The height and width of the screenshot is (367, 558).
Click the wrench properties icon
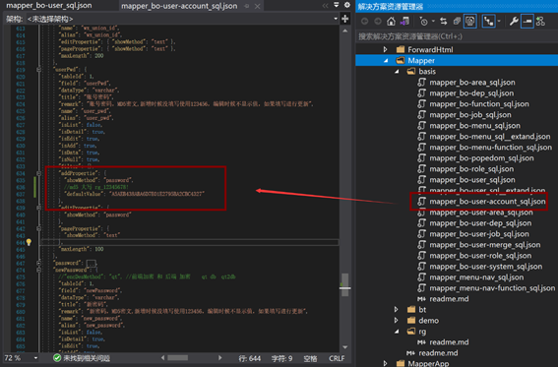tap(514, 22)
